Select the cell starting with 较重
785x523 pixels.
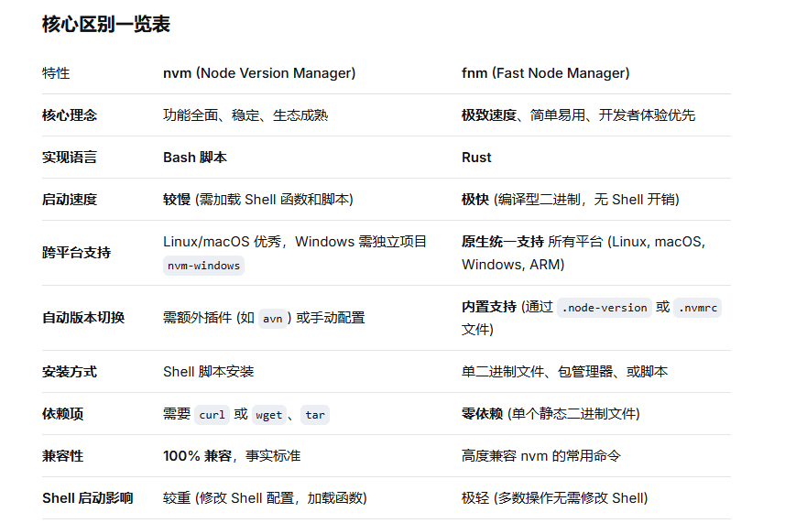tap(265, 497)
